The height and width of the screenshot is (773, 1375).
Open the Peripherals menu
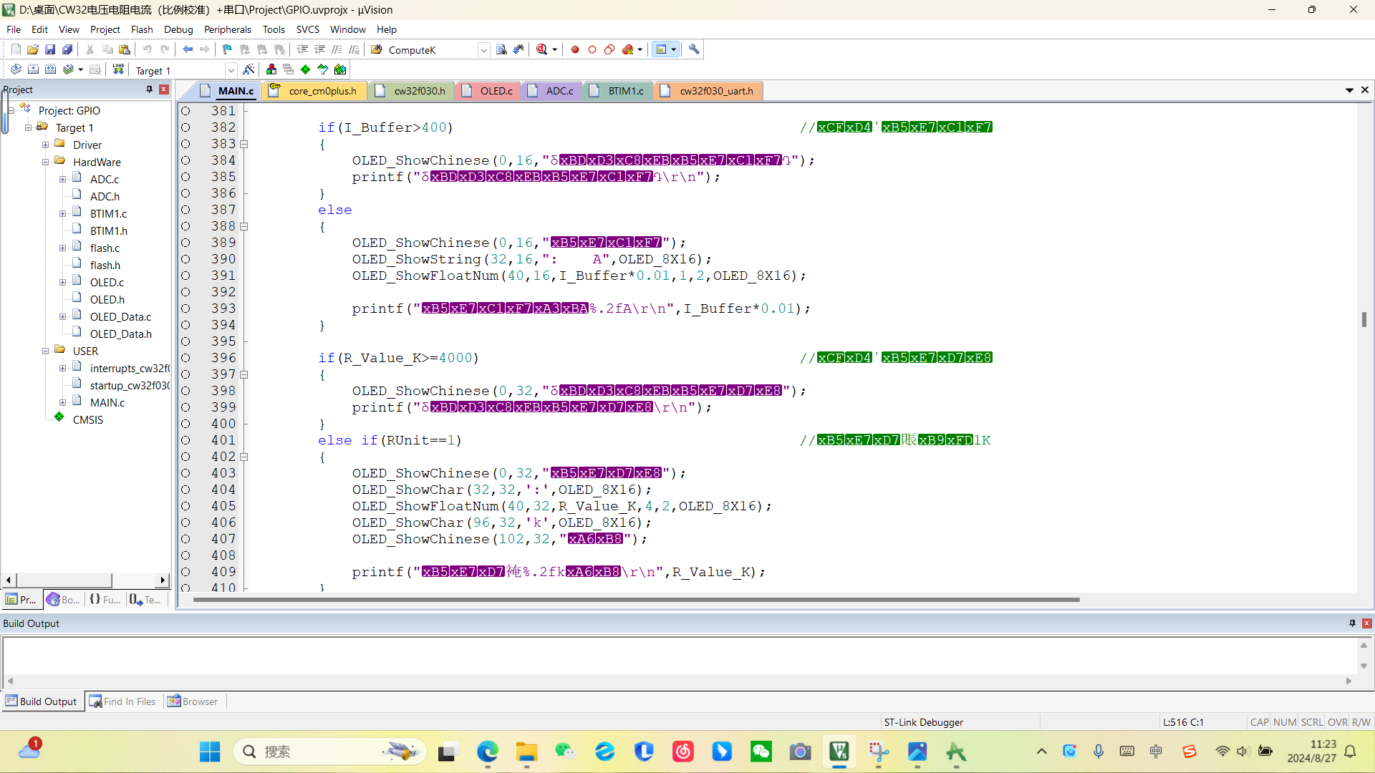point(227,29)
